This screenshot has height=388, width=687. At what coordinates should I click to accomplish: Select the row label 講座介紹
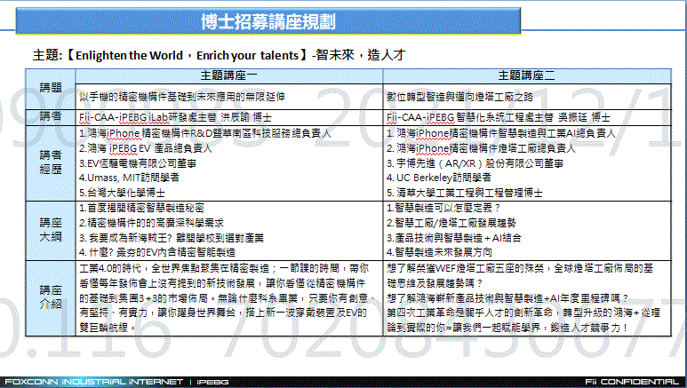coord(51,297)
